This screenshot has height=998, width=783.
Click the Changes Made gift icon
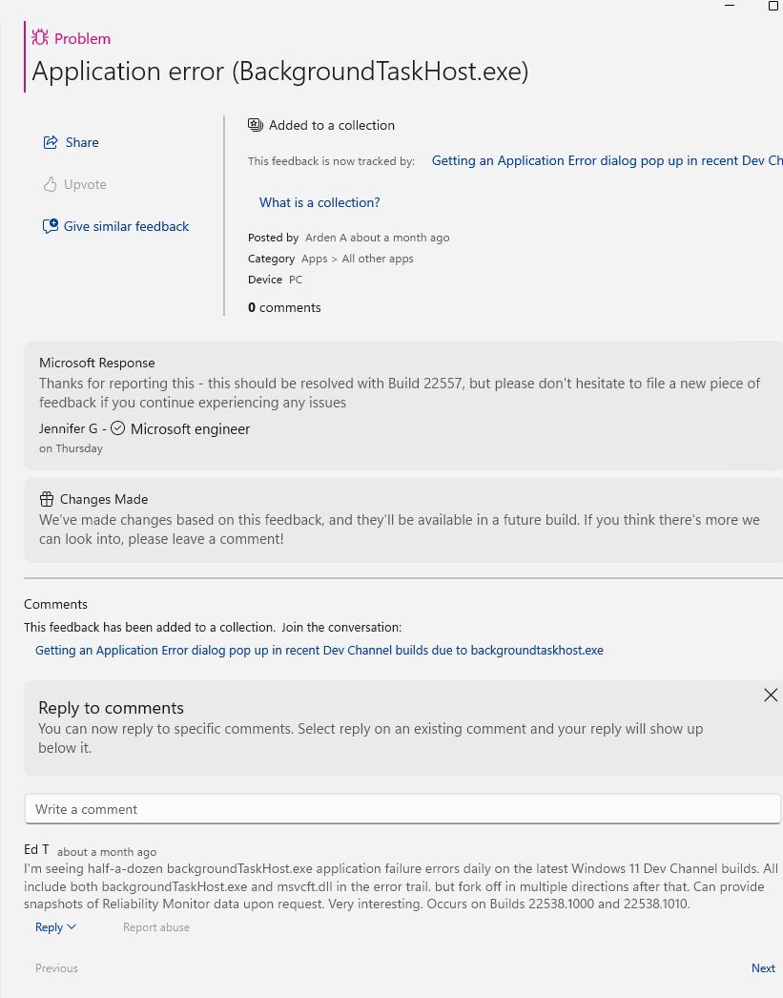[47, 499]
